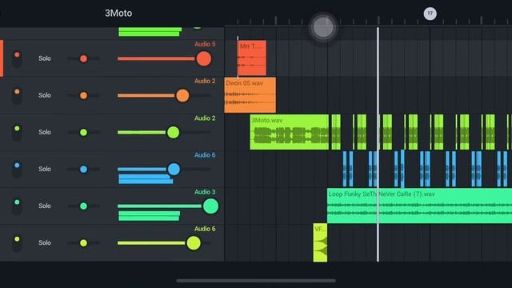Mute the yellow Audio 6 track
The width and height of the screenshot is (512, 288).
coord(17,243)
